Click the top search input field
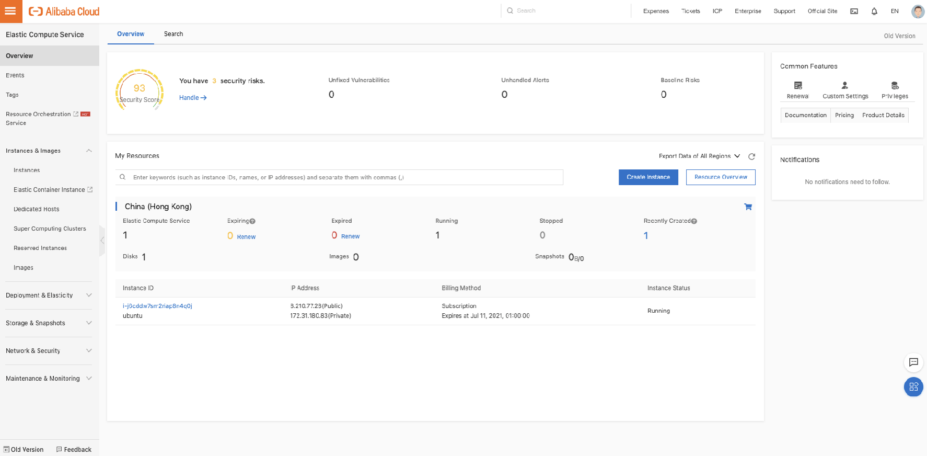Viewport: 927px width, 456px height. (x=566, y=10)
